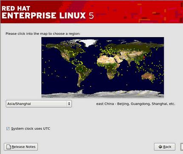Select Brazil in South America on the map

tap(84, 71)
